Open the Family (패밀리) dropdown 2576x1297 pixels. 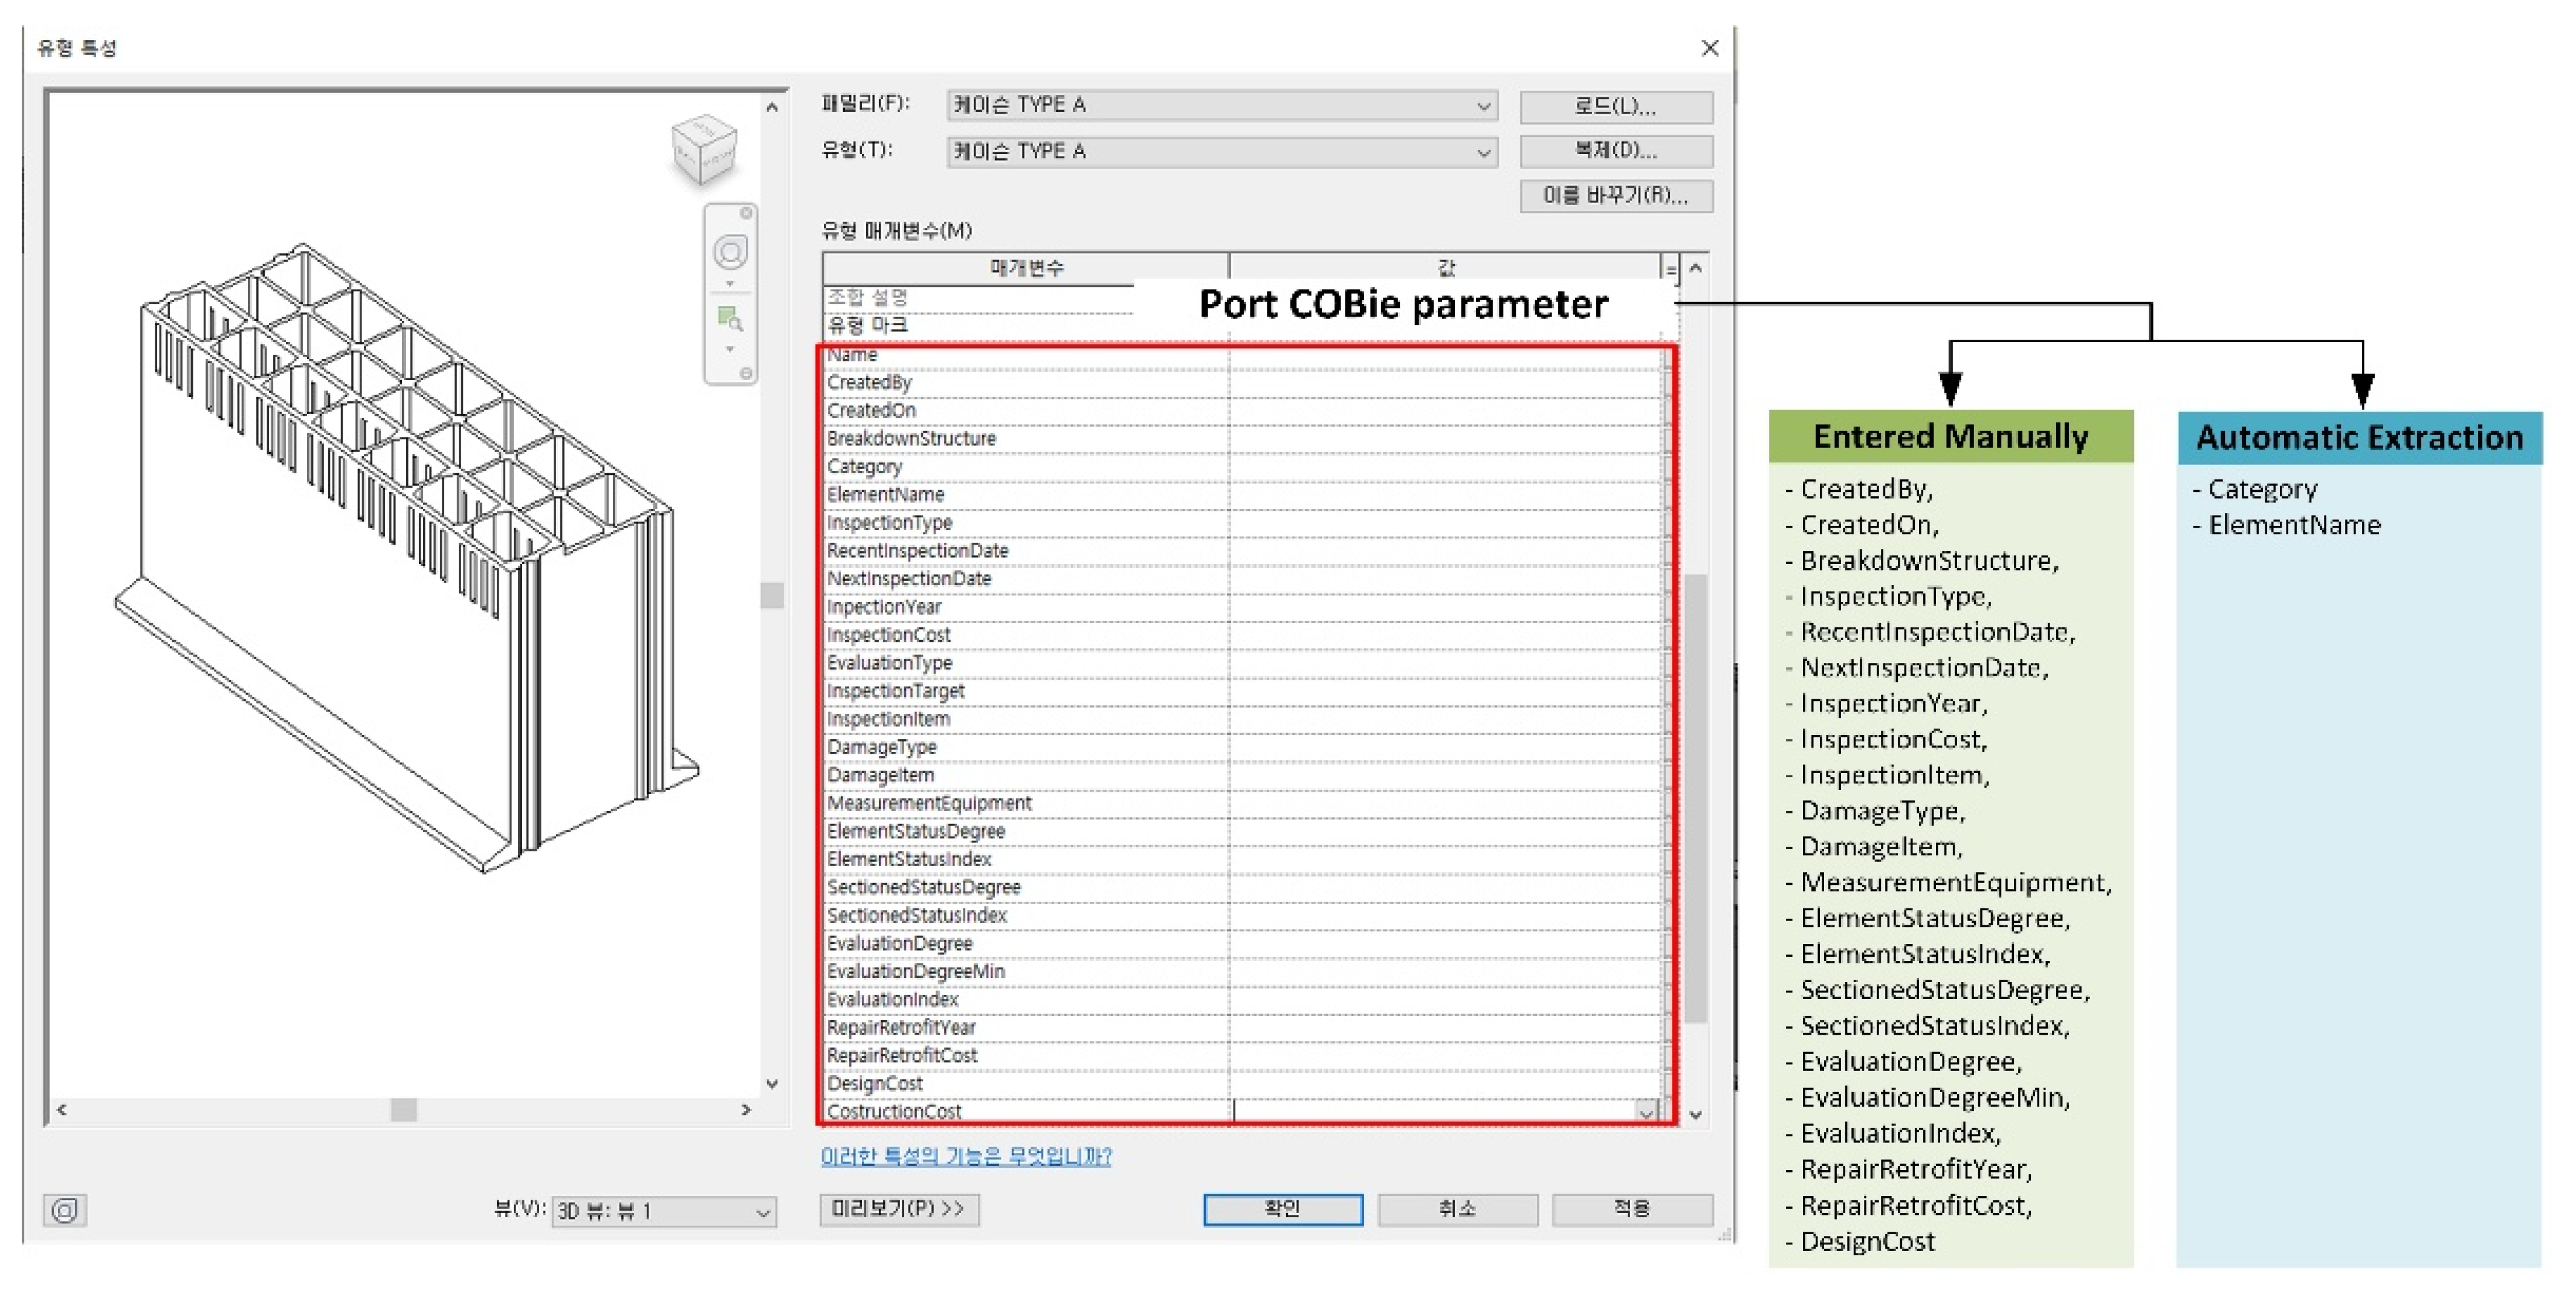click(1222, 105)
